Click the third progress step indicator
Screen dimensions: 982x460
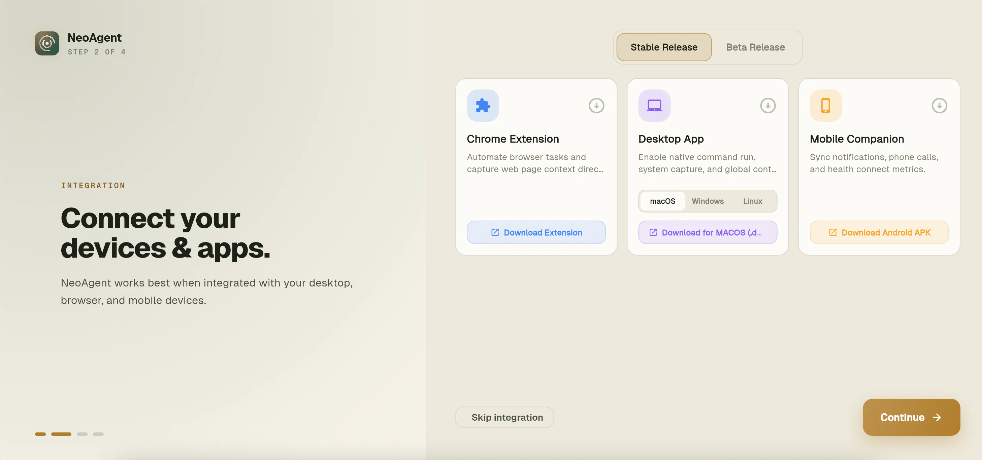pyautogui.click(x=82, y=434)
